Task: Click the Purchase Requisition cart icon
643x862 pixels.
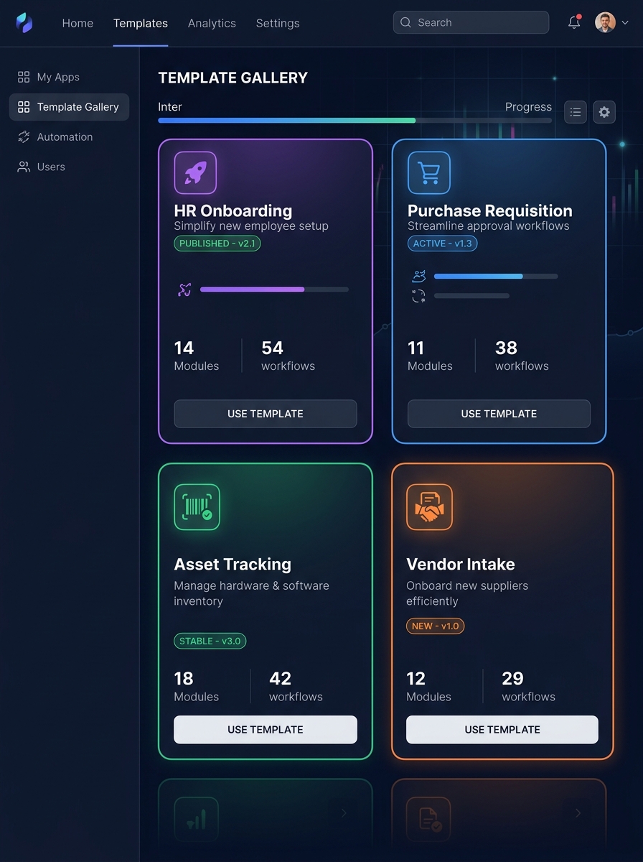Action: click(x=429, y=172)
